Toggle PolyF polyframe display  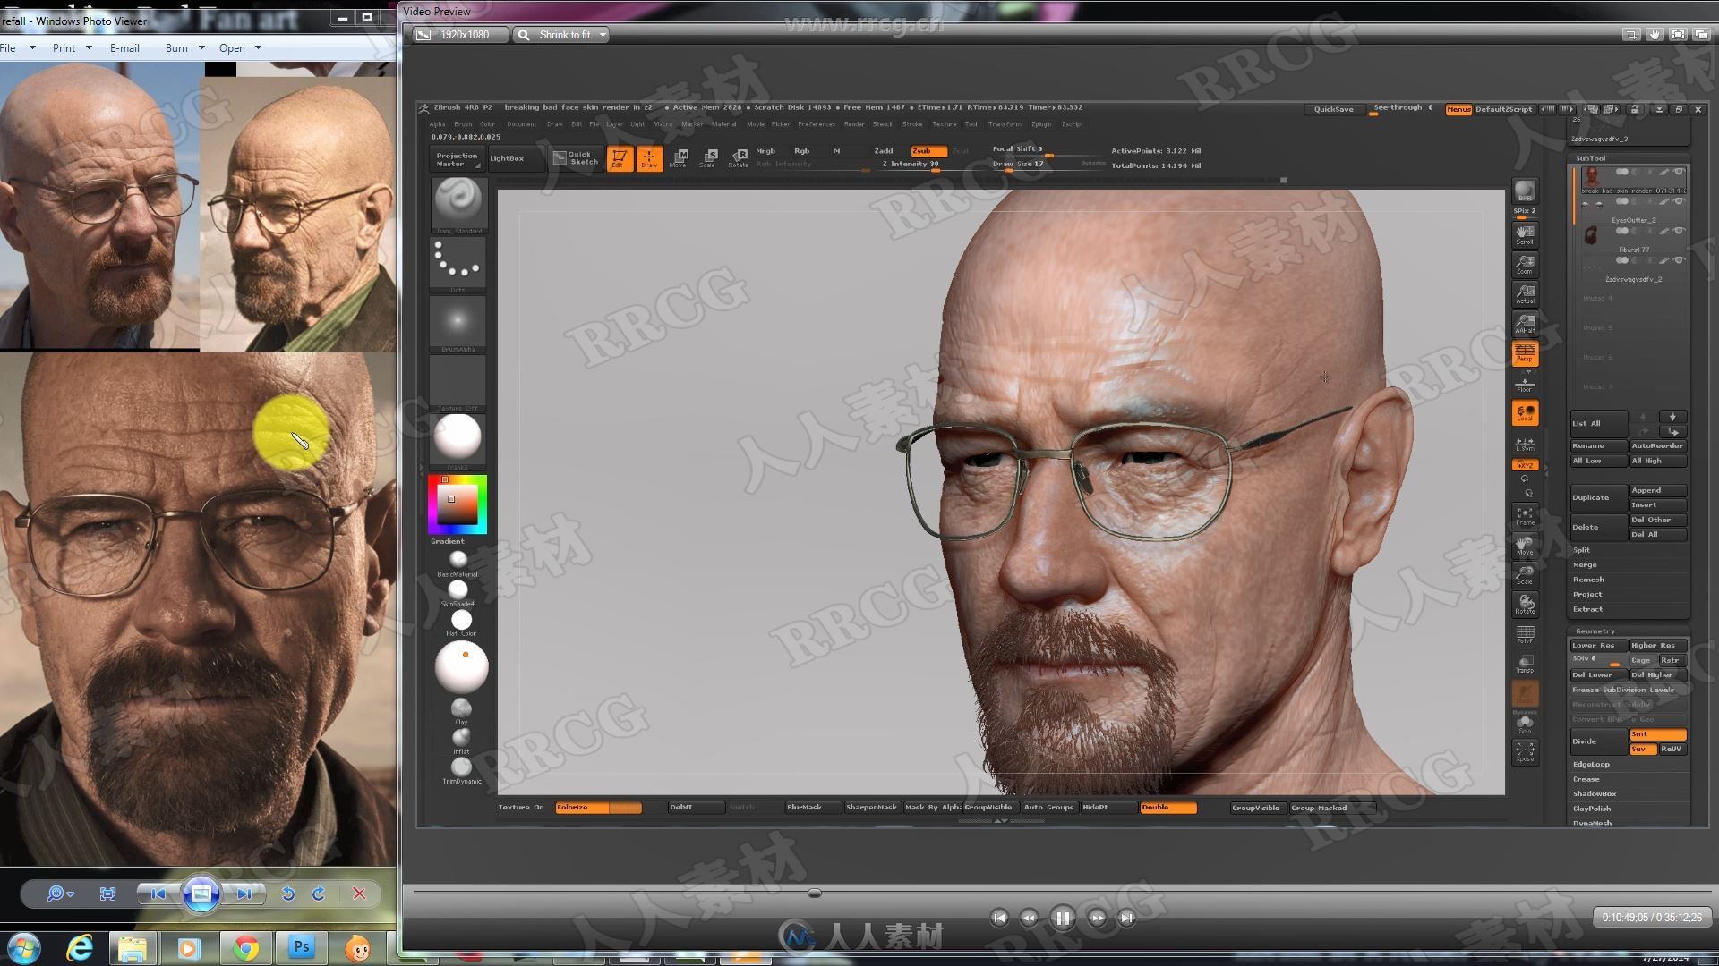tap(1525, 634)
